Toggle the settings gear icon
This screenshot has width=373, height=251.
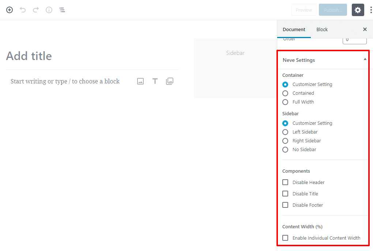(x=358, y=10)
